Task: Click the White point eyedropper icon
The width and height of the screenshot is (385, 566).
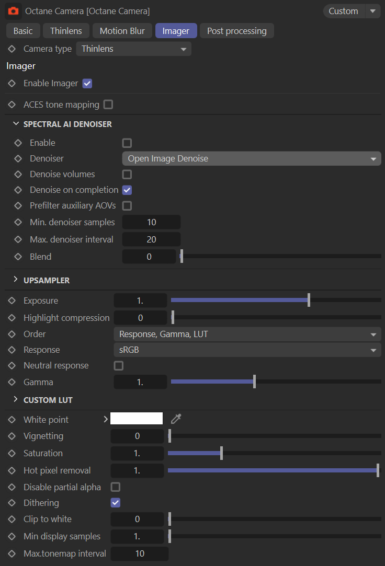Action: pyautogui.click(x=176, y=419)
